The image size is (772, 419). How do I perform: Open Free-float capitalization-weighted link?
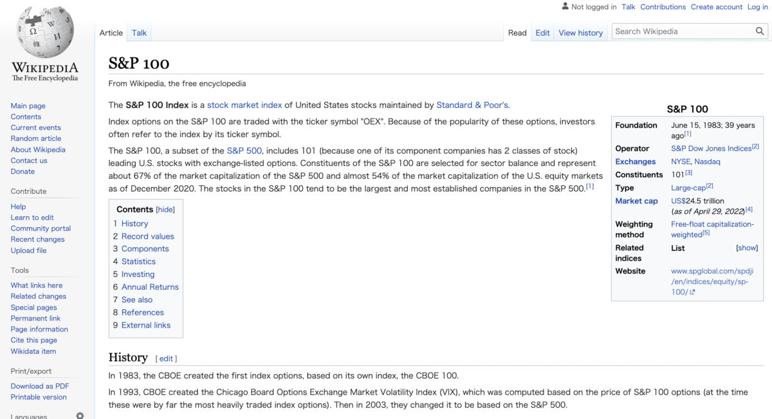coord(712,229)
